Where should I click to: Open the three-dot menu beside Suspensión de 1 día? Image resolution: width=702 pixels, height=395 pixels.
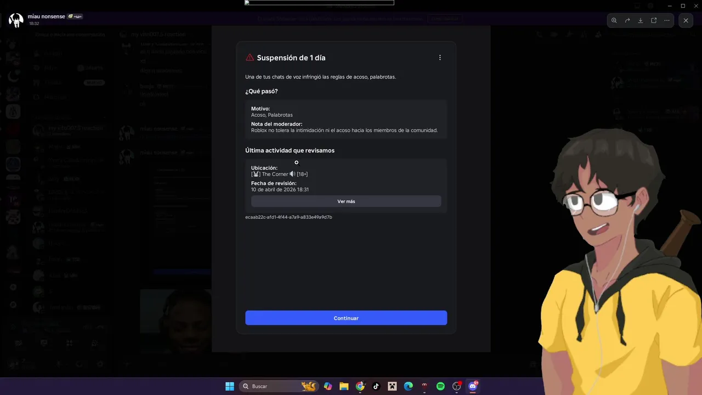tap(440, 58)
